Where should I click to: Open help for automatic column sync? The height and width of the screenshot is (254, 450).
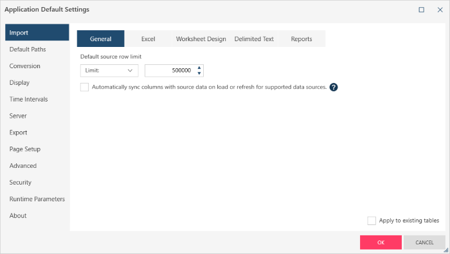coord(333,87)
